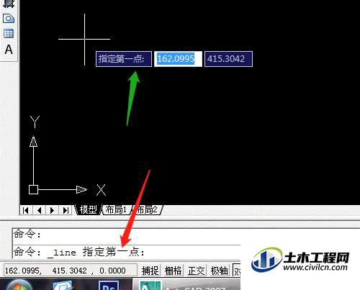Click the second taskbar program icon
Viewport: 360px width, 290px height.
click(x=63, y=286)
